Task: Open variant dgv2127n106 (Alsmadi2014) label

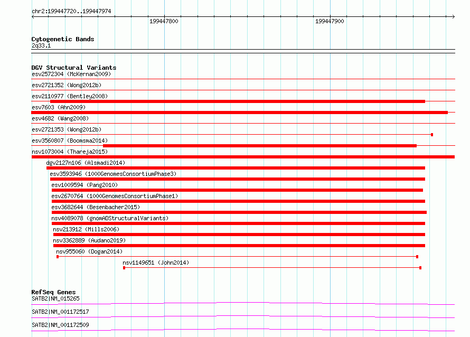Action: (x=86, y=163)
